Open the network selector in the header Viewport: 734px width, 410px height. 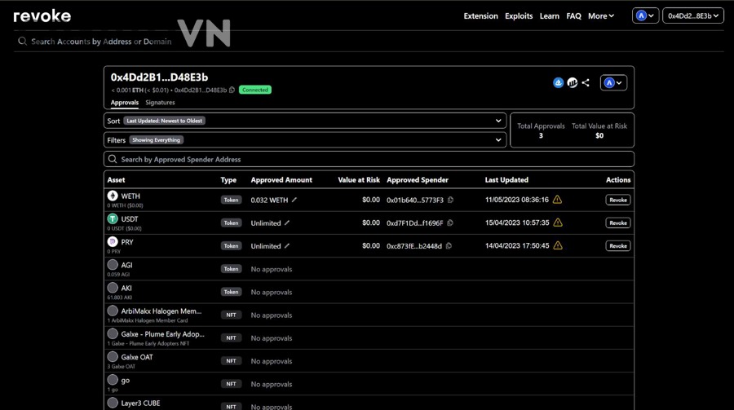coord(646,16)
